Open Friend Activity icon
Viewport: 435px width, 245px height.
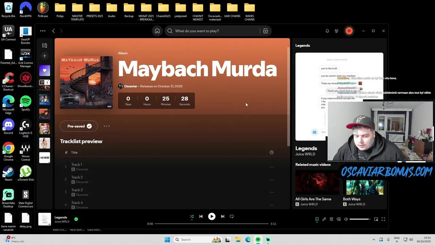(336, 31)
